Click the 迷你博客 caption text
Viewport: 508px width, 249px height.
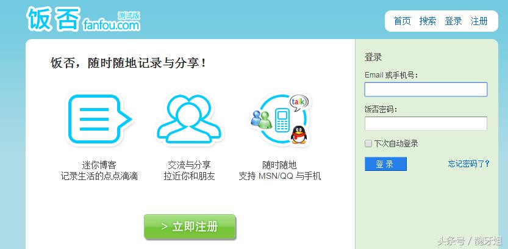coord(99,165)
